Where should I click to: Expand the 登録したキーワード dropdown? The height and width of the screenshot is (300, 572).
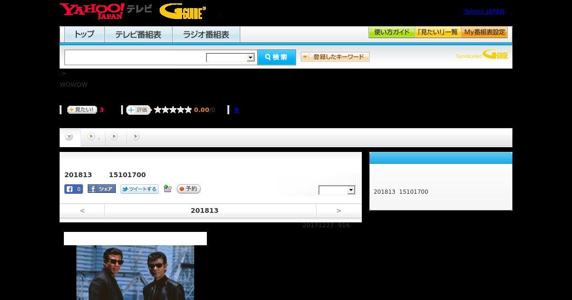click(335, 57)
